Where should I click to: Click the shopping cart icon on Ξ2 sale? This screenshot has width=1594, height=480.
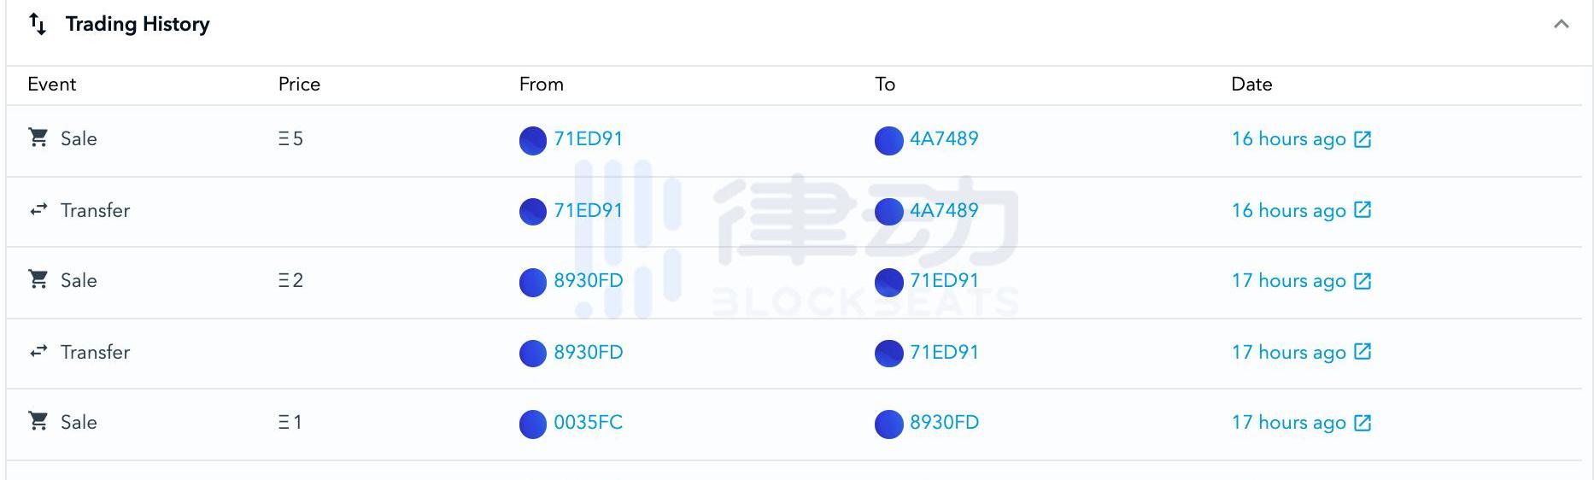(x=38, y=279)
